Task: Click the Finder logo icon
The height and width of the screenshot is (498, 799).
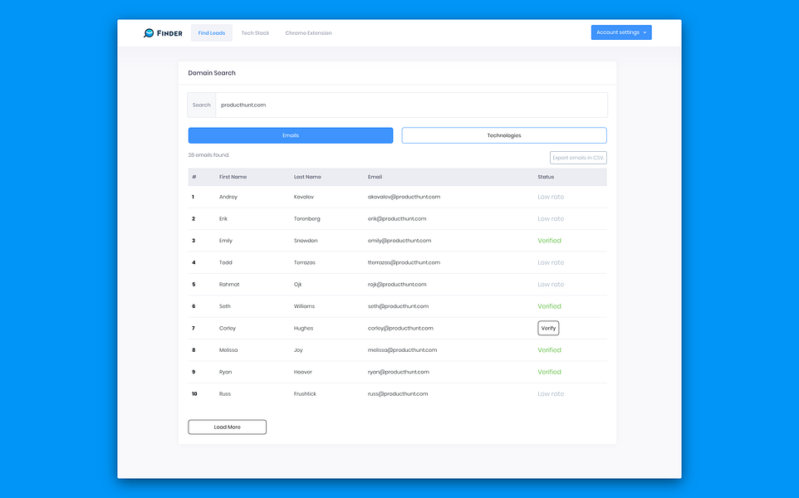Action: click(x=149, y=33)
